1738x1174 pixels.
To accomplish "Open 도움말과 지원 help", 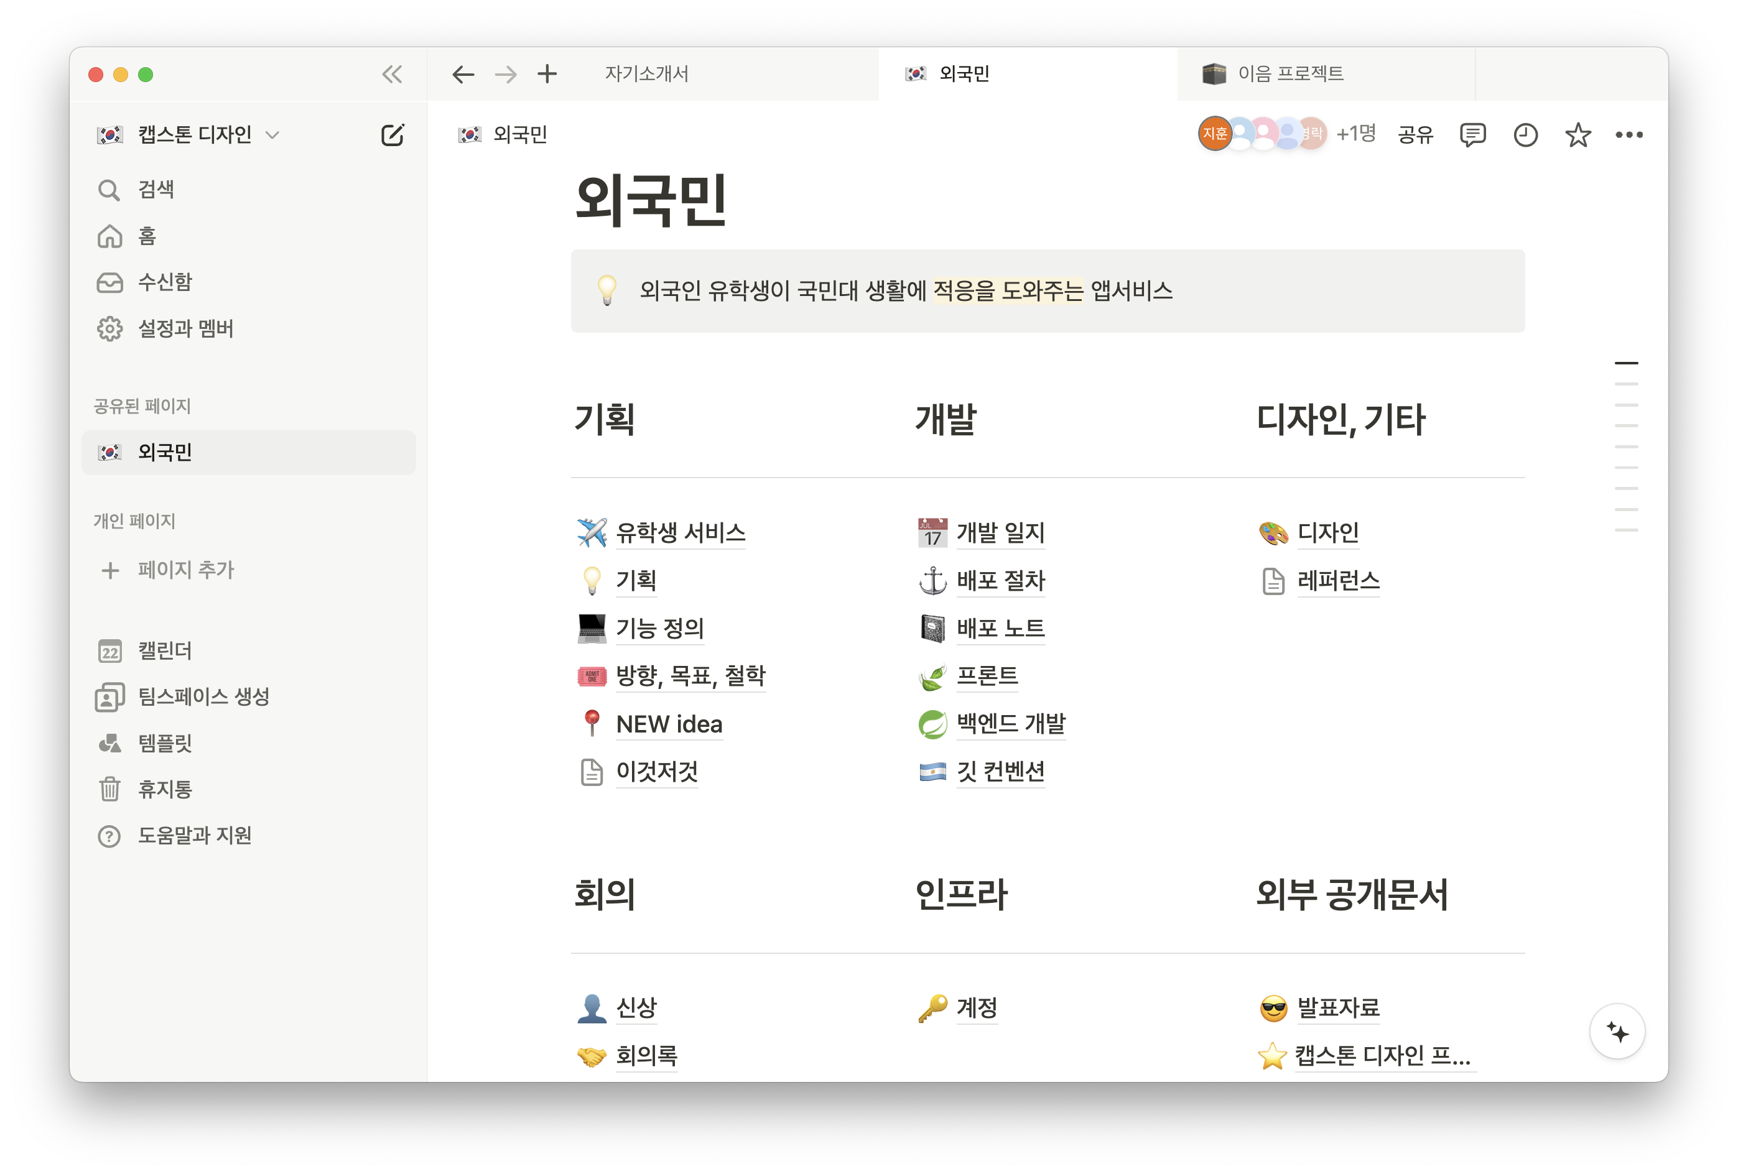I will pos(248,835).
